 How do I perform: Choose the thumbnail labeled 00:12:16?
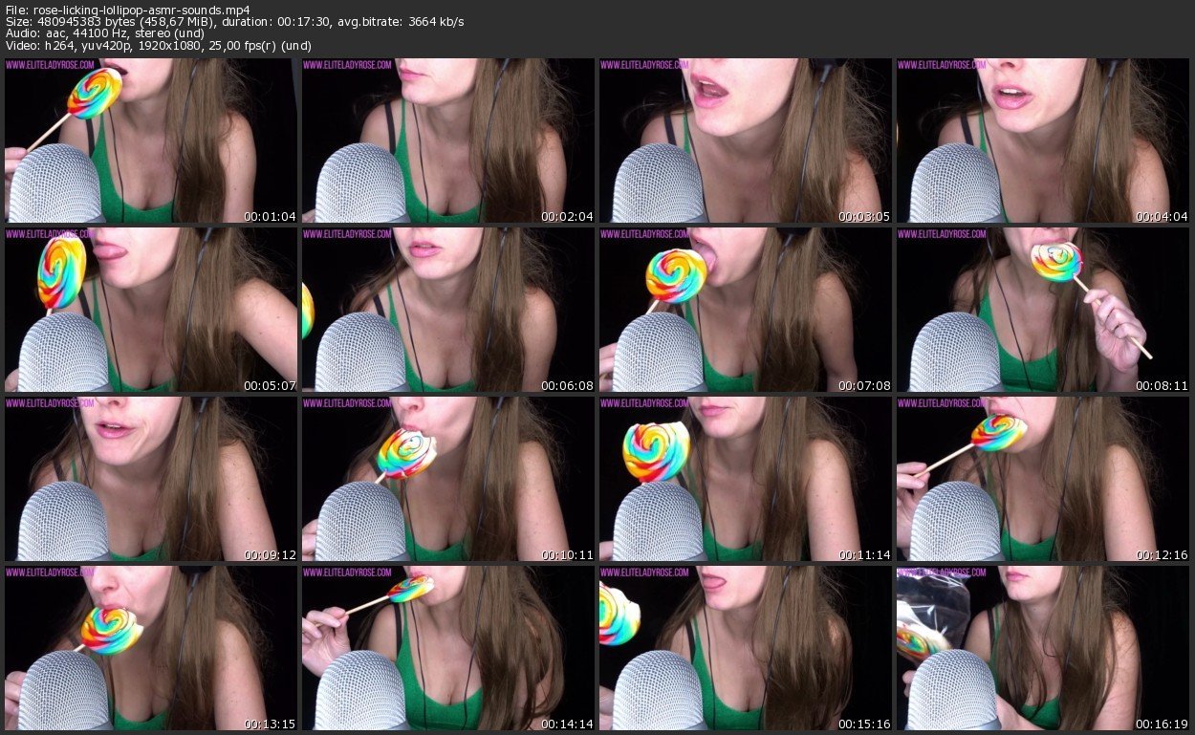[1042, 479]
